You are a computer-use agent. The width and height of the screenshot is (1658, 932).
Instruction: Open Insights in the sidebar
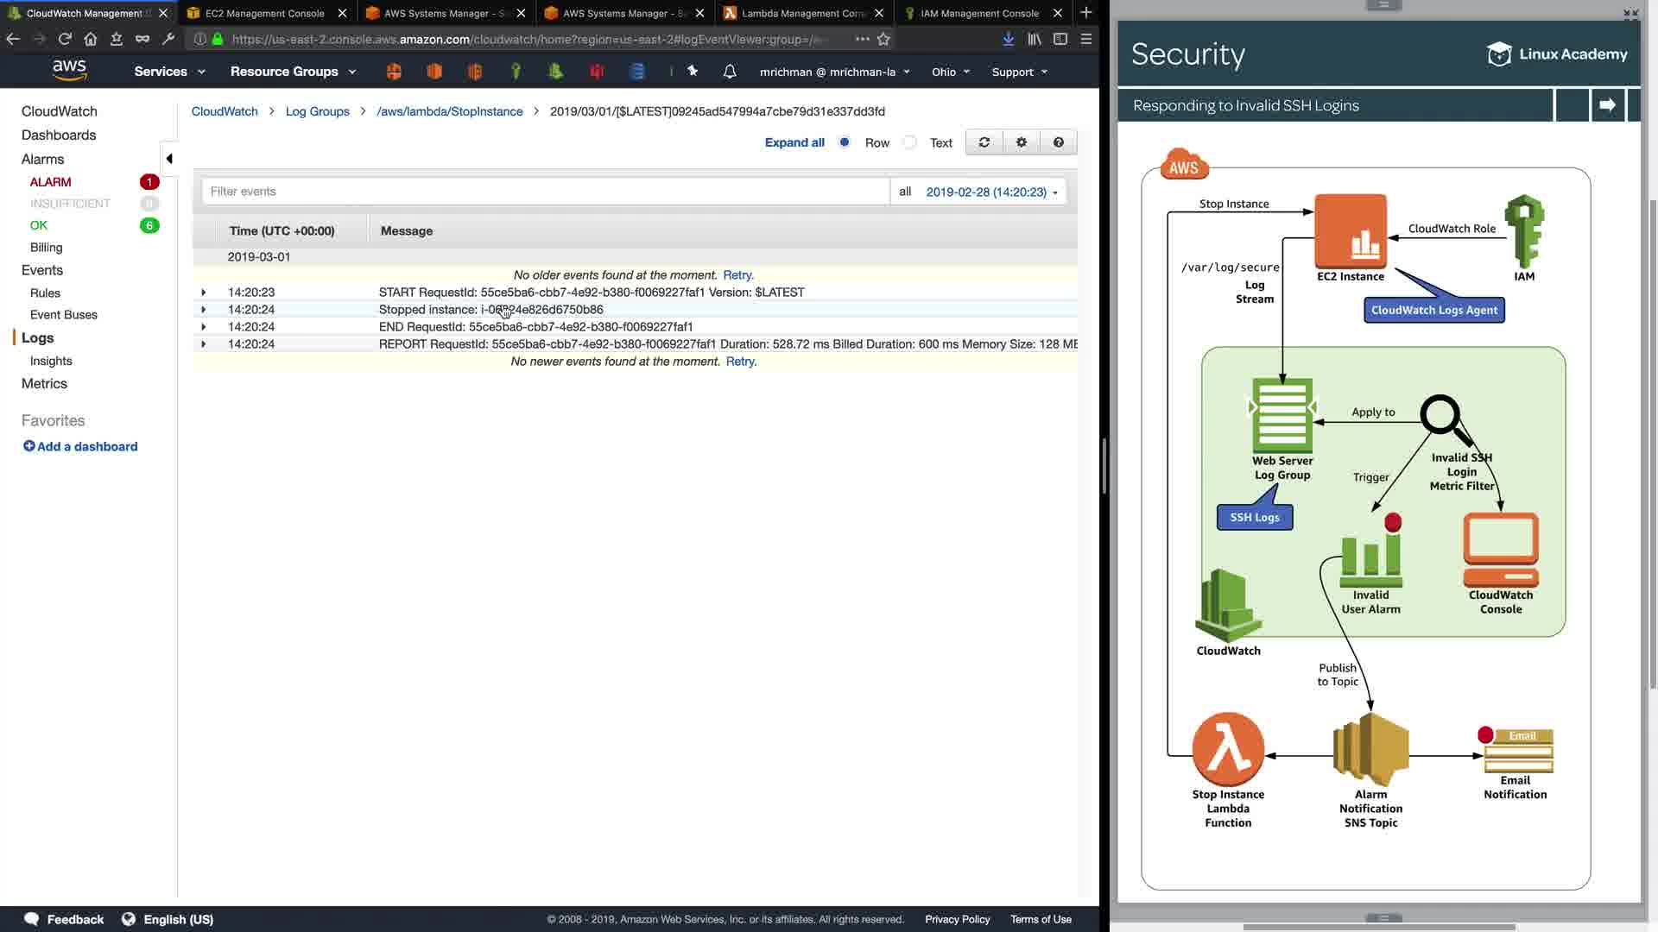coord(51,361)
